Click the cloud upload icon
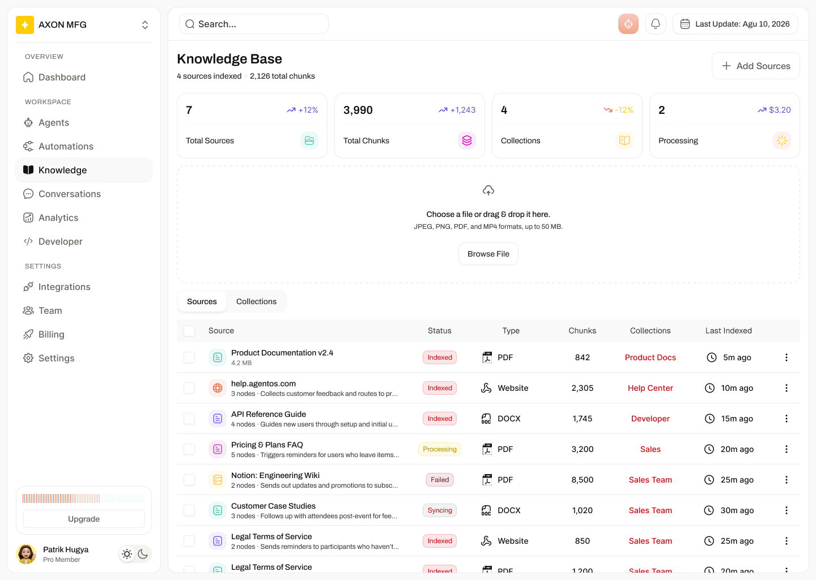This screenshot has width=816, height=580. coord(488,190)
